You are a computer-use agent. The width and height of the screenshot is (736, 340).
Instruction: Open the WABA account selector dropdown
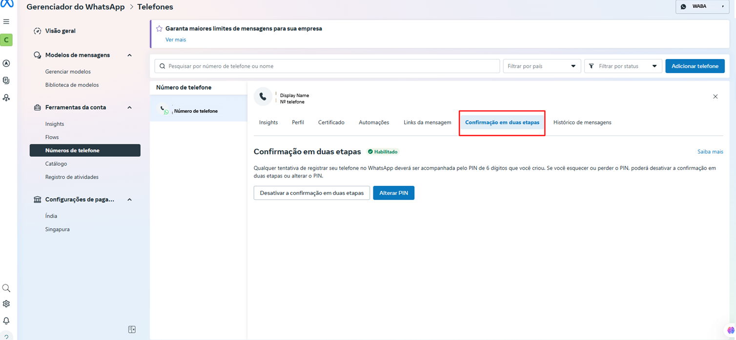pyautogui.click(x=702, y=7)
